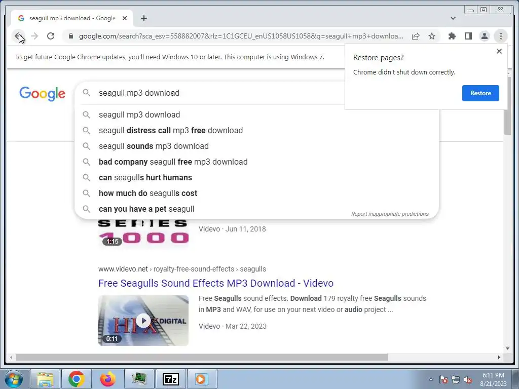Toggle the Chrome side panel icon
This screenshot has height=389, width=519.
click(x=468, y=36)
